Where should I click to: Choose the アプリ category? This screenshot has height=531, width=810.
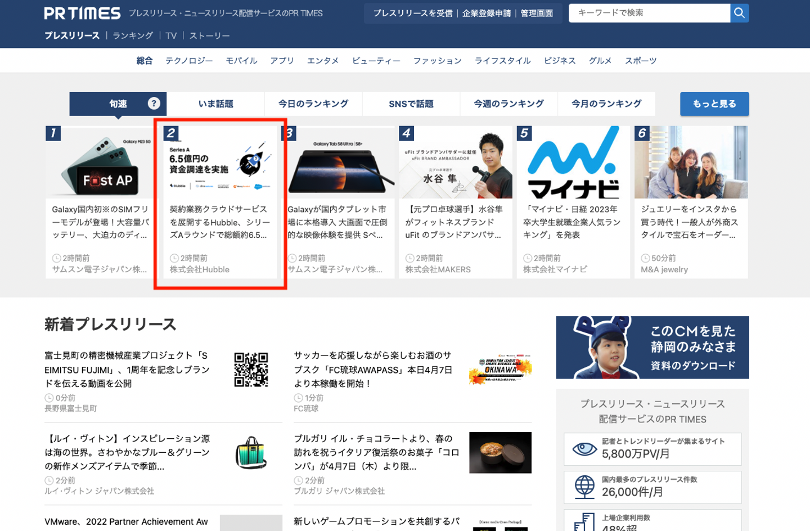click(282, 61)
